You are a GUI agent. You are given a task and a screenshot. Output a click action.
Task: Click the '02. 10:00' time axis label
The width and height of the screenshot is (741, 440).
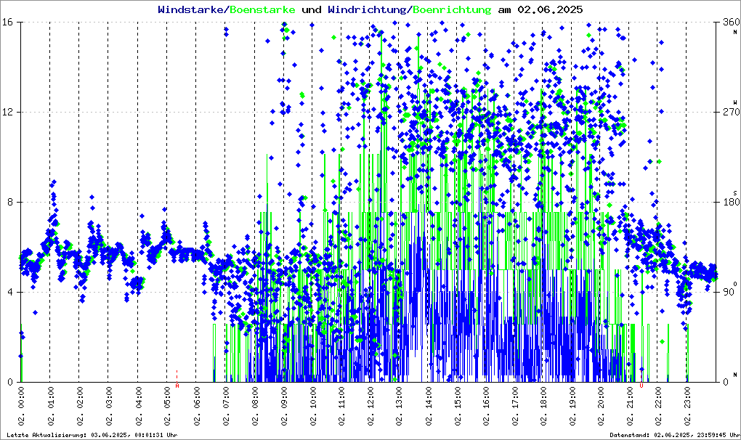312,406
